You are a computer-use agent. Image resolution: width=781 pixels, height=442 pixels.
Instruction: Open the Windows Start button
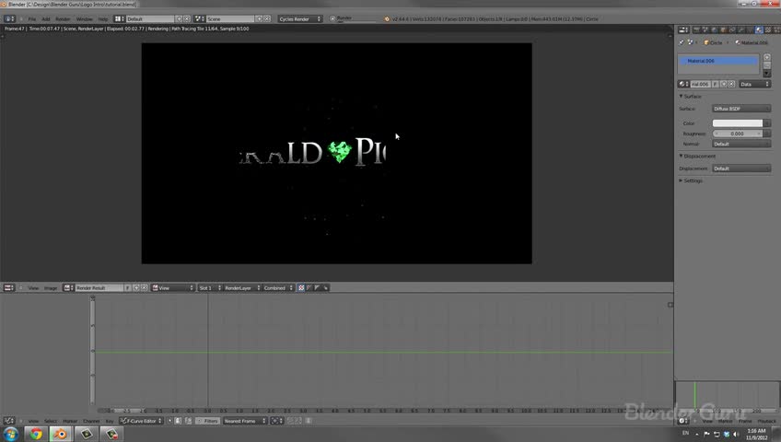10,434
